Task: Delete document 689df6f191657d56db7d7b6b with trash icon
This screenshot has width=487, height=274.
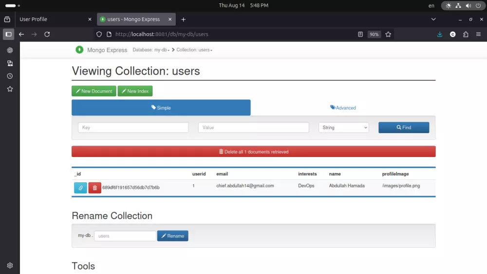Action: pos(95,188)
